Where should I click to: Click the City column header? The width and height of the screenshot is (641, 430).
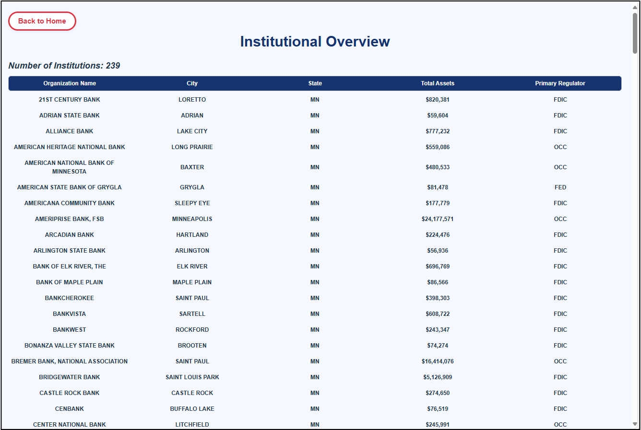coord(192,83)
